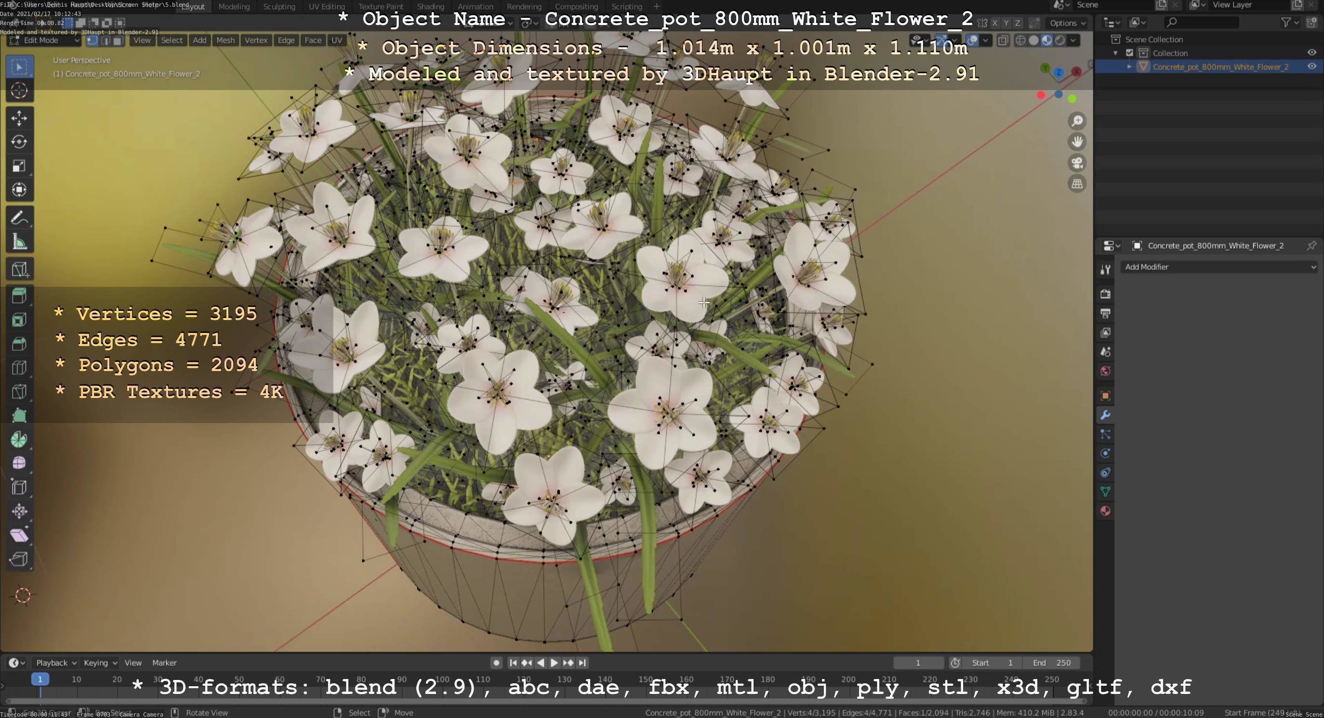The height and width of the screenshot is (718, 1324).
Task: Activate the Annotate tool
Action: (20, 218)
